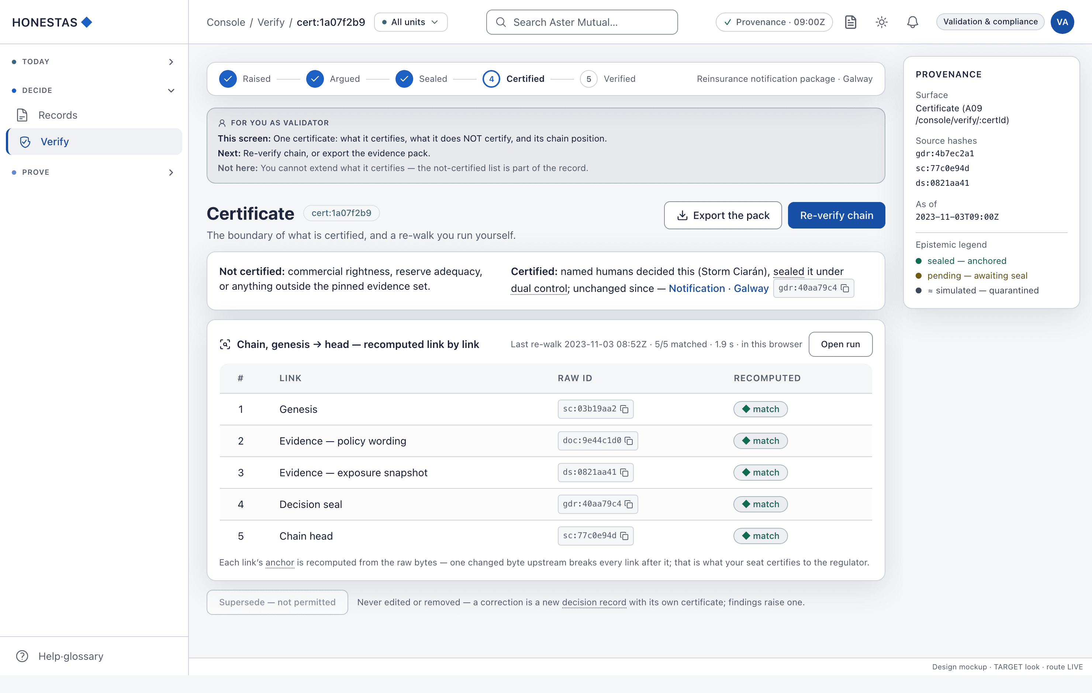Open Notification · Galway link
1092x693 pixels.
click(718, 288)
